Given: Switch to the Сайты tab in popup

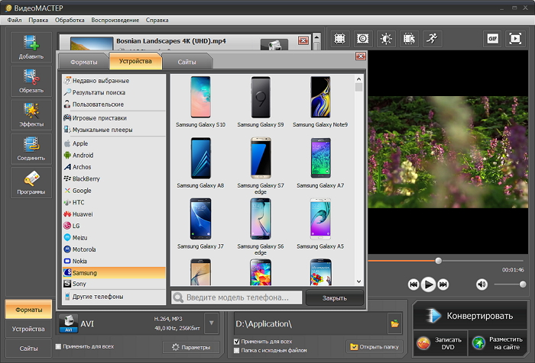Looking at the screenshot, I should pos(186,62).
